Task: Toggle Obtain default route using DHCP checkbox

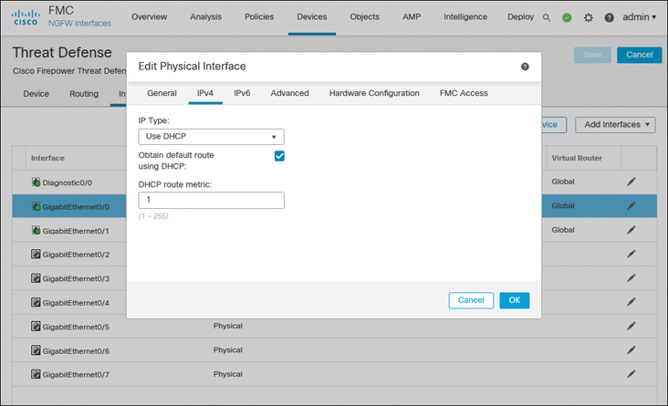Action: (279, 156)
